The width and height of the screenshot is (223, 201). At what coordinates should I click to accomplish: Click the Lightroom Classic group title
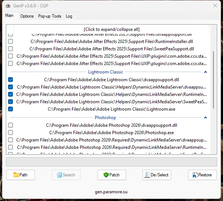105,72
